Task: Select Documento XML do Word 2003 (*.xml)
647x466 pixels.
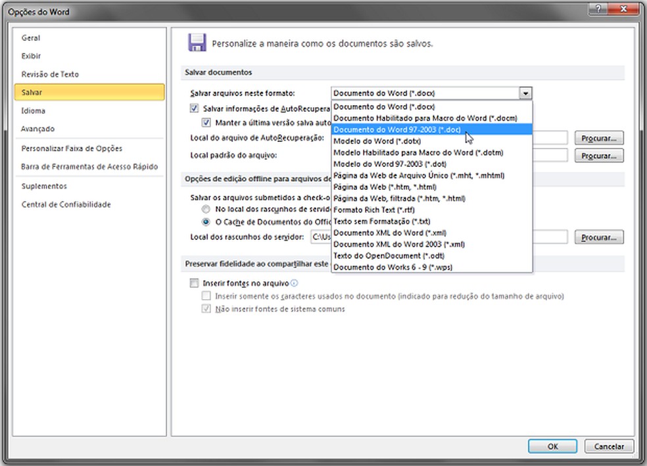Action: [431, 245]
